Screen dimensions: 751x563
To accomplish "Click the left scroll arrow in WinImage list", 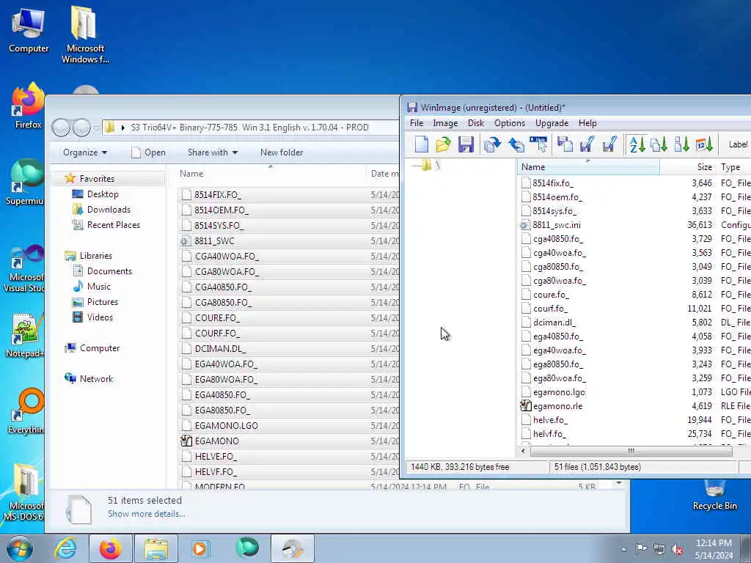I will coord(523,451).
